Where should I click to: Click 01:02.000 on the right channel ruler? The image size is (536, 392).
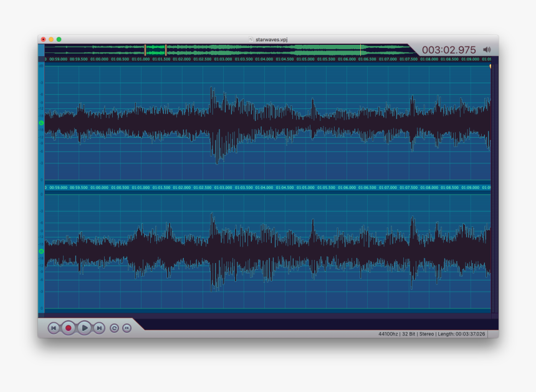pyautogui.click(x=181, y=188)
